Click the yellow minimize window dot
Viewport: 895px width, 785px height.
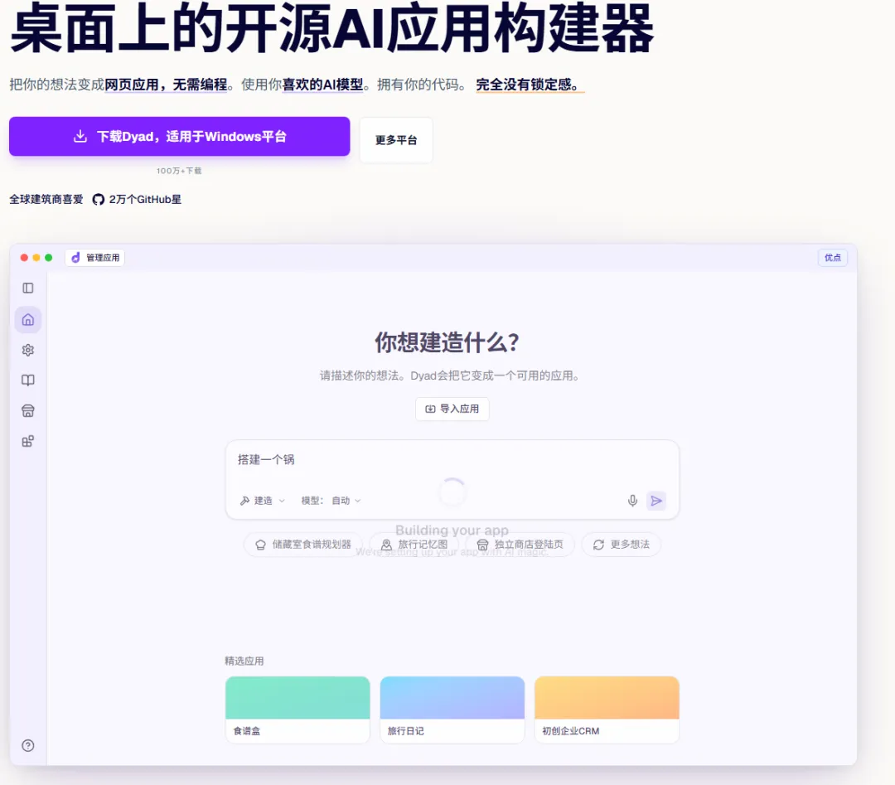pyautogui.click(x=36, y=258)
